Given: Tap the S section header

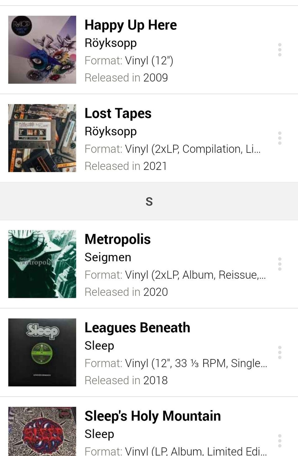Looking at the screenshot, I should point(149,201).
